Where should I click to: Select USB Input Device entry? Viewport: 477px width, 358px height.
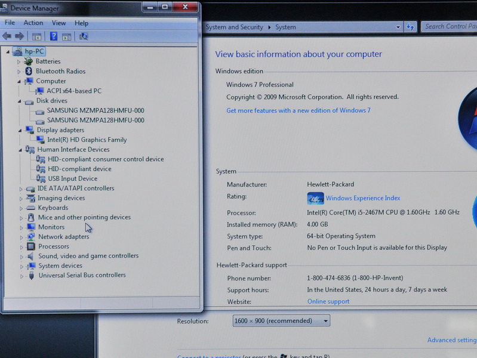coord(73,178)
